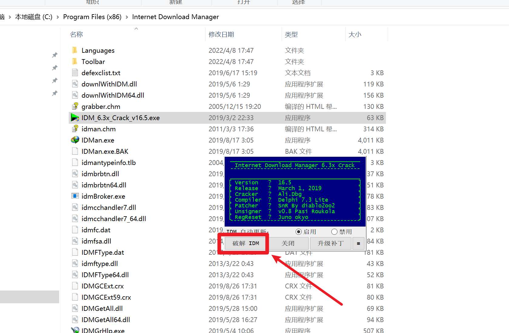The width and height of the screenshot is (509, 333).
Task: Click the idmantypeinfo.tlb file icon
Action: [x=75, y=163]
